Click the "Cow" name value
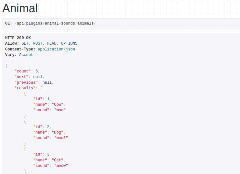The width and height of the screenshot is (240, 174). point(59,104)
